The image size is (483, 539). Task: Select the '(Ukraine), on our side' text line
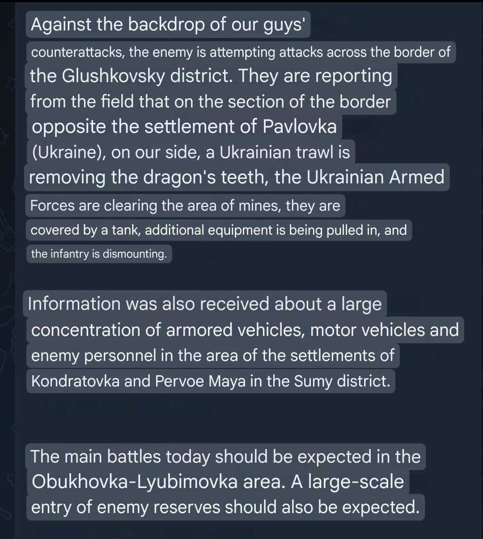click(x=191, y=153)
